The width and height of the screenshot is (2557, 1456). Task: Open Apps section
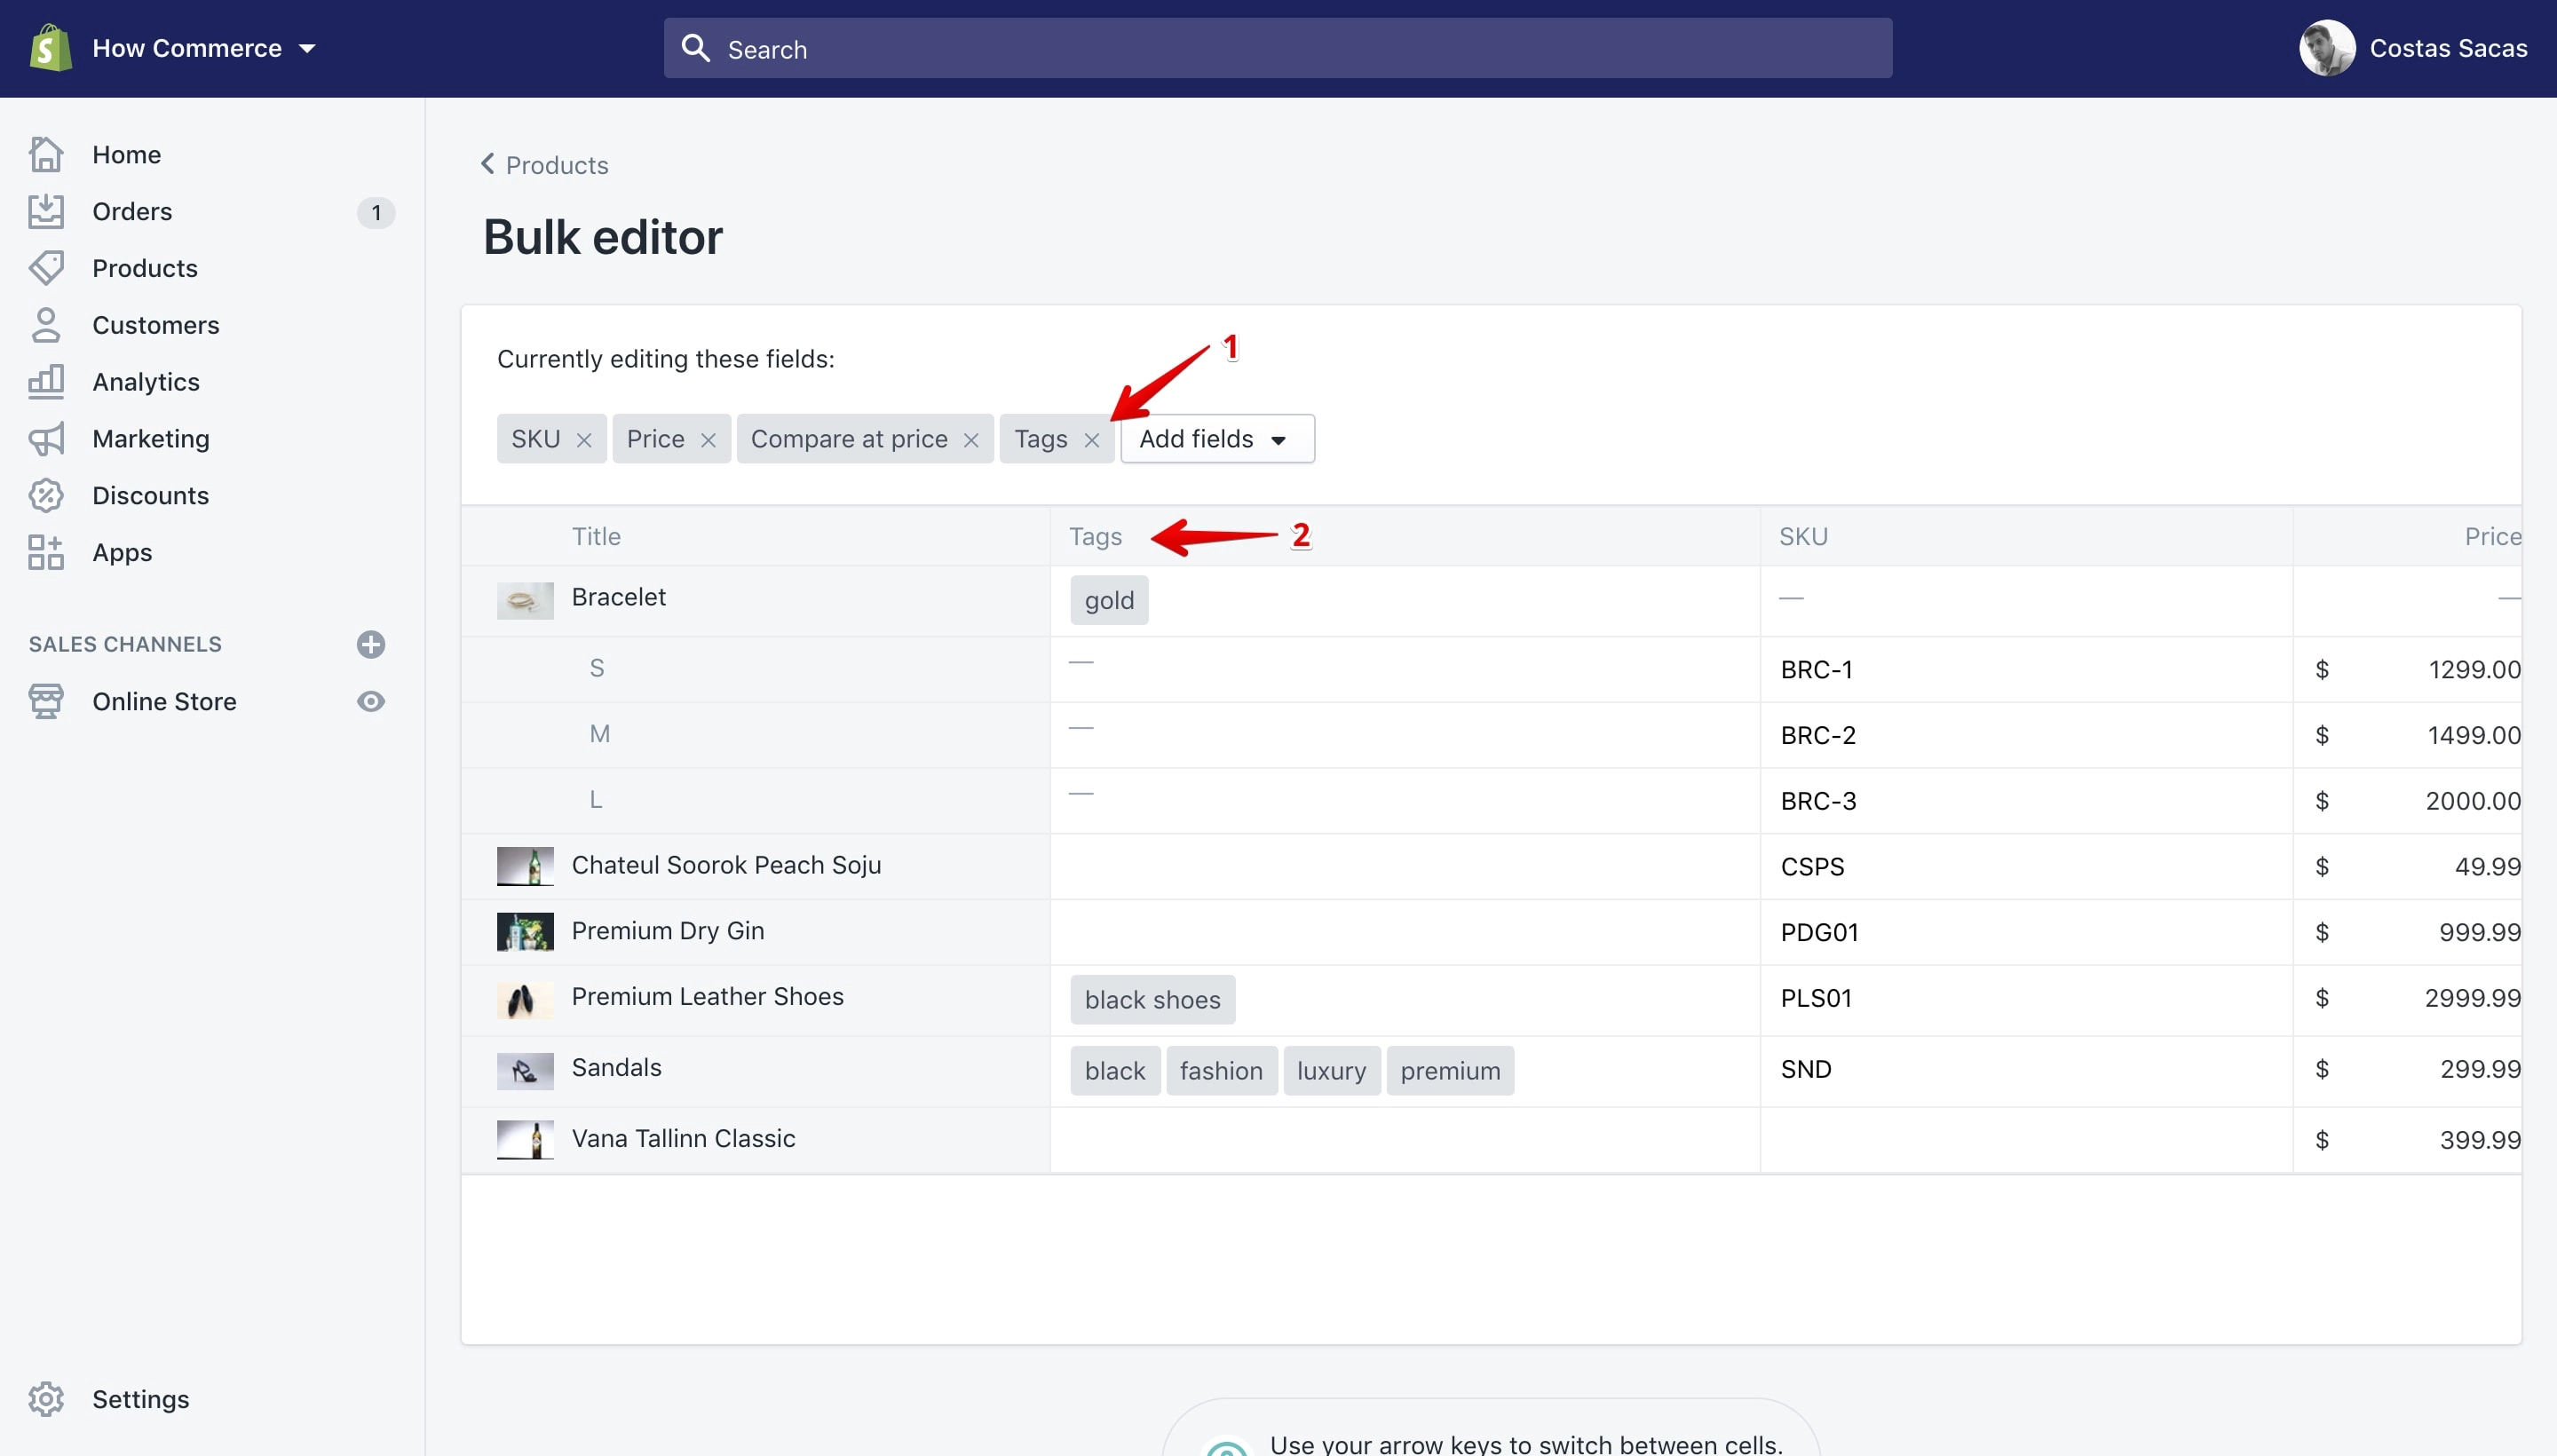pyautogui.click(x=122, y=552)
